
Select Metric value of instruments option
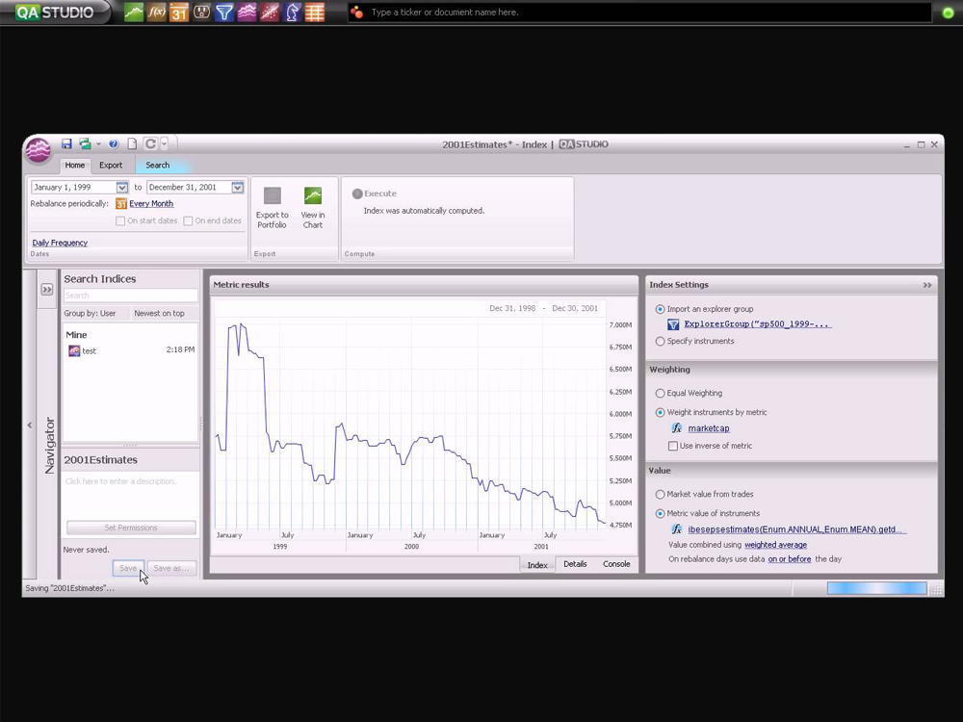click(660, 514)
